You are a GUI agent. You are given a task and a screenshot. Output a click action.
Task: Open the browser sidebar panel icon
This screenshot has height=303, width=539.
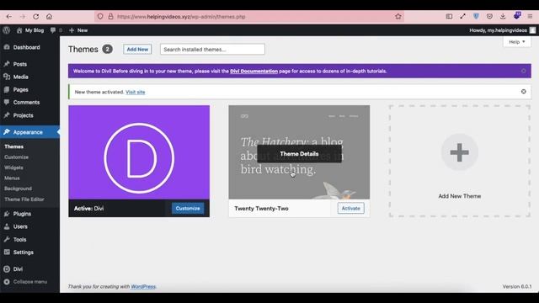point(449,16)
